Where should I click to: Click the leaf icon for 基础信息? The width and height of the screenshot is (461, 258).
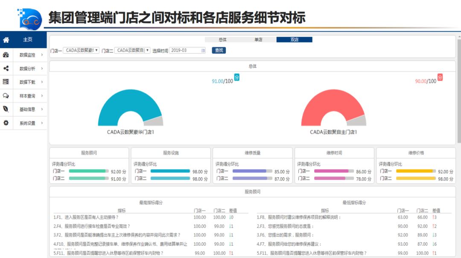coord(6,109)
